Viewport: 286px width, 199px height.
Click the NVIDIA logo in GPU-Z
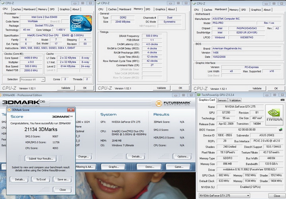[x=274, y=115]
